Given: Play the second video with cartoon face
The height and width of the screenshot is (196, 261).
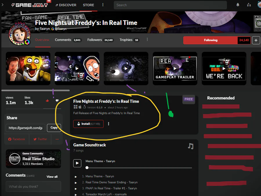Looking at the screenshot, I should (x=77, y=69).
